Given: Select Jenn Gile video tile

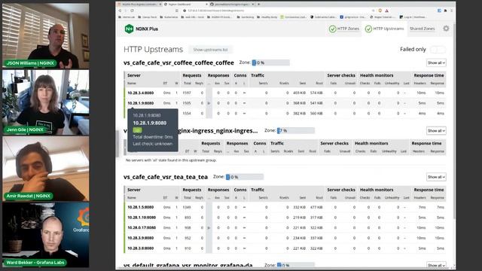Looking at the screenshot, I should pos(46,102).
